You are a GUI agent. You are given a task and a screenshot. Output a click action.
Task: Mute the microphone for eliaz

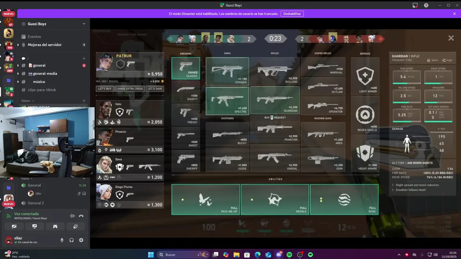tap(62, 240)
